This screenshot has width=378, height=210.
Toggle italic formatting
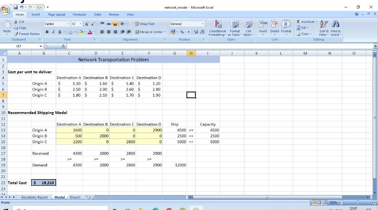[x=53, y=32]
